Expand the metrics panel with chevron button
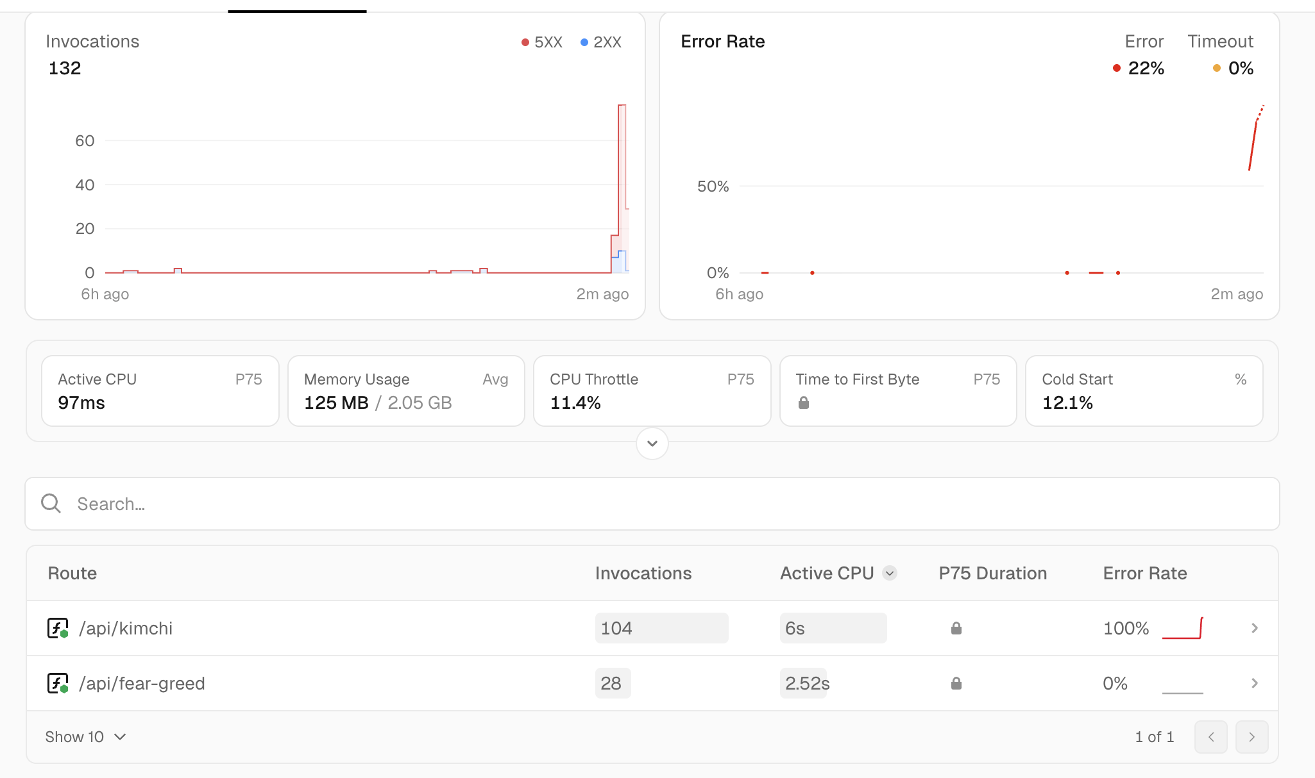The image size is (1315, 778). 652,443
